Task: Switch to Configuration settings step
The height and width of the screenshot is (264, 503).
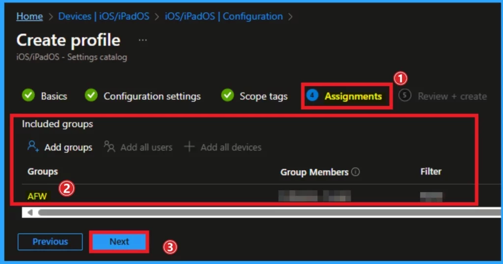Action: pyautogui.click(x=152, y=96)
